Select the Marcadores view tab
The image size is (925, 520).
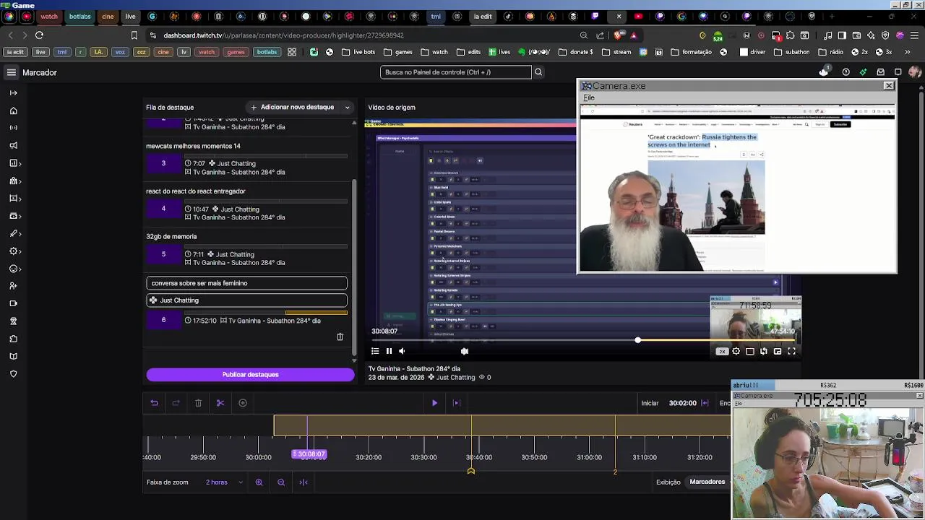[707, 482]
